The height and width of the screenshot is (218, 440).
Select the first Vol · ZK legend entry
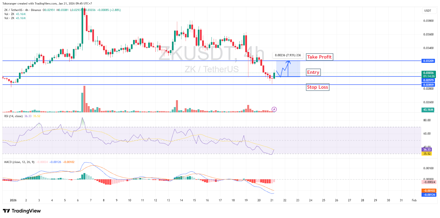point(9,14)
